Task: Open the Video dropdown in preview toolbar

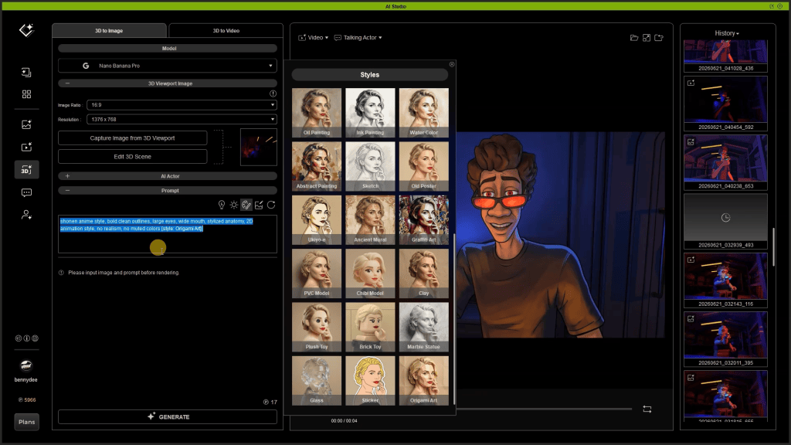Action: coord(314,38)
